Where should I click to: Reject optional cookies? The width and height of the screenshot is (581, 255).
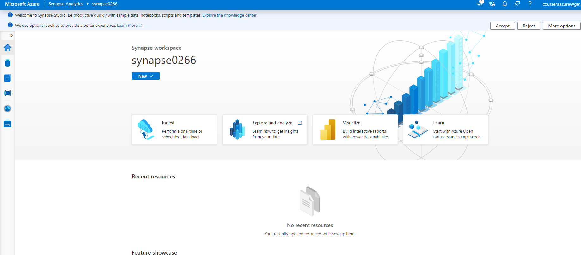[x=529, y=26]
